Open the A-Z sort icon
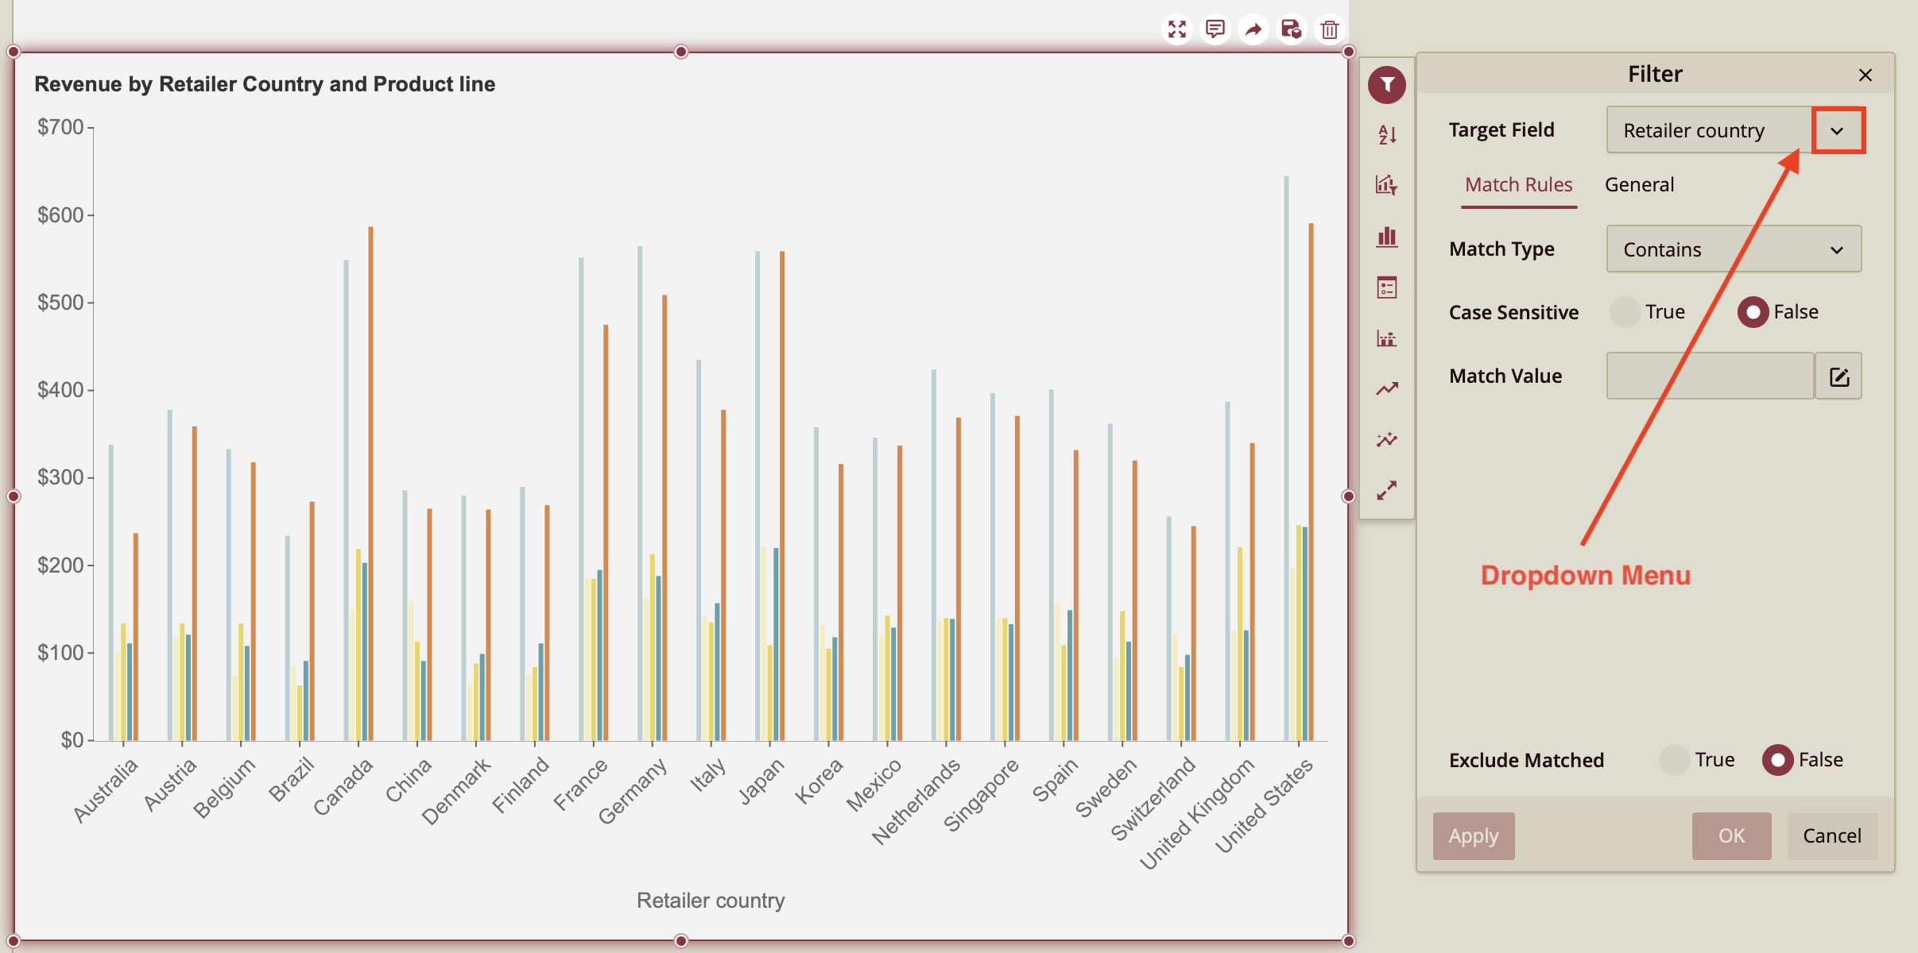Image resolution: width=1918 pixels, height=953 pixels. 1387,135
